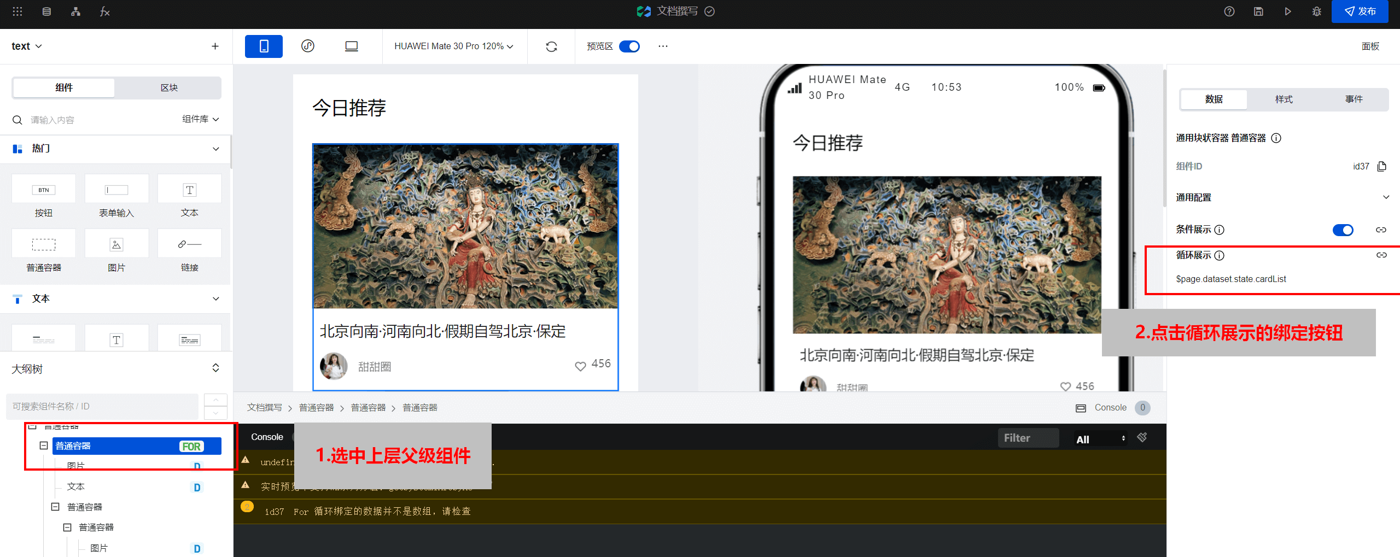1400x557 pixels.
Task: Open the HUAWEI Mate 30 Pro device dropdown
Action: (x=454, y=46)
